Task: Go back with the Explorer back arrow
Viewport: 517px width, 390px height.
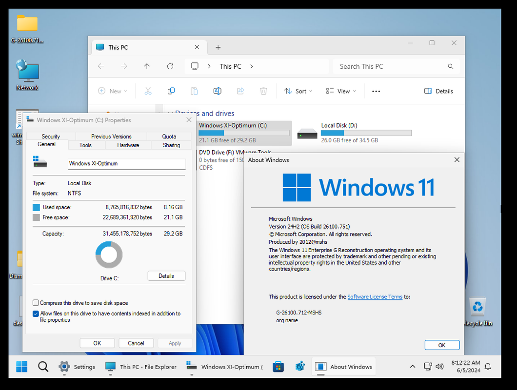Action: [101, 66]
